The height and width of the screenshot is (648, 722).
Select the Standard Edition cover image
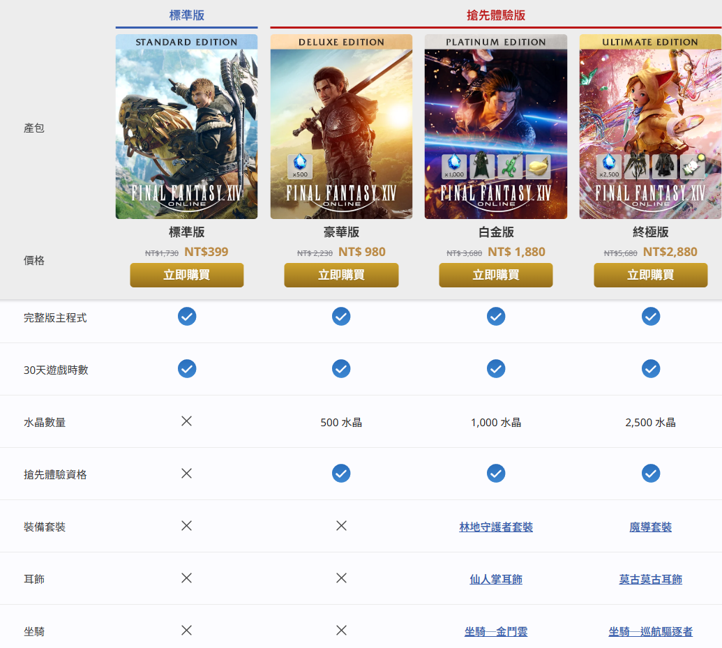(x=186, y=127)
